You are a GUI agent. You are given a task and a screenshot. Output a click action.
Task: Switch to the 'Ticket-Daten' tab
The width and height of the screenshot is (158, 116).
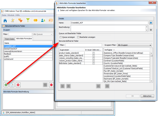point(9,39)
